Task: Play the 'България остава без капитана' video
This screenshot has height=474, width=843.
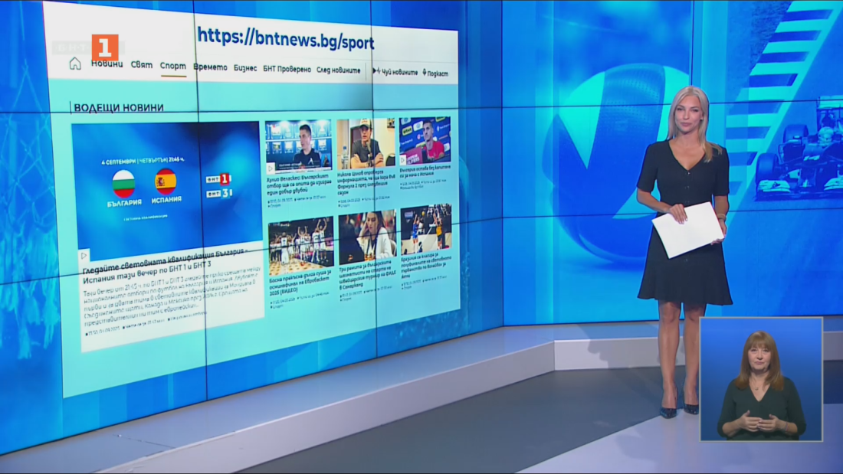Action: tap(402, 160)
